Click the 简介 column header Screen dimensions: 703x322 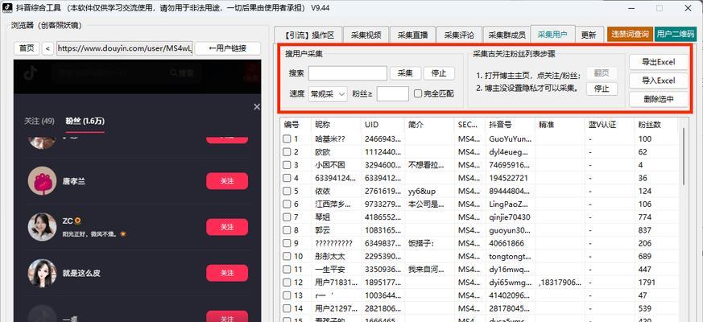(x=428, y=125)
